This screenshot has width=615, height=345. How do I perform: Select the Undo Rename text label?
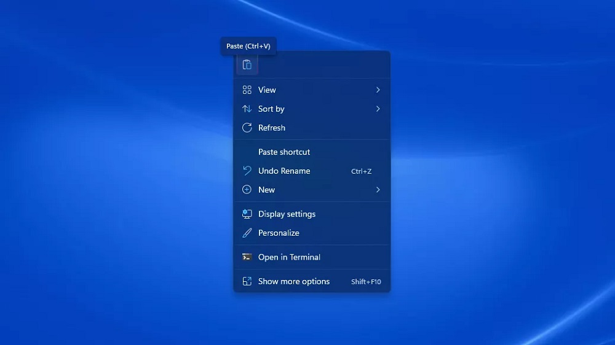click(284, 171)
